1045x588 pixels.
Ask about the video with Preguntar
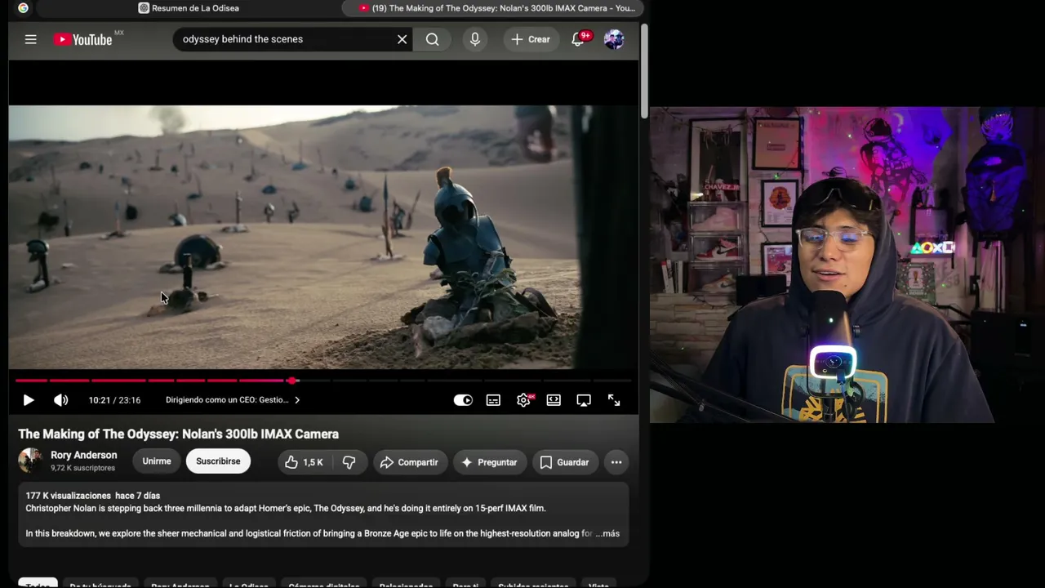[x=489, y=462]
